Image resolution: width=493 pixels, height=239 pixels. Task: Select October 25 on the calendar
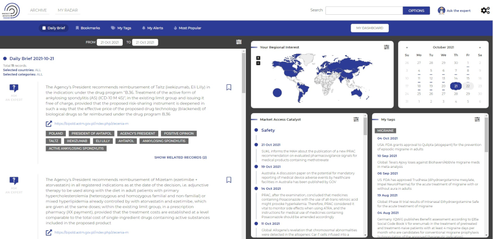point(419,94)
